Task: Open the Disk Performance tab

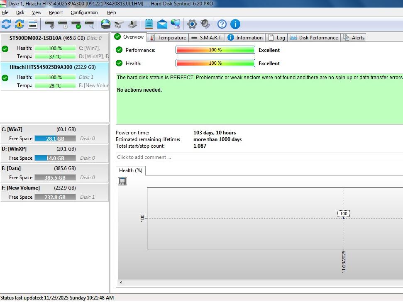Action: click(314, 38)
